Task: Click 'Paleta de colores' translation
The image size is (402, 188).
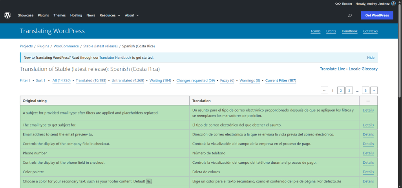Action: click(206, 172)
